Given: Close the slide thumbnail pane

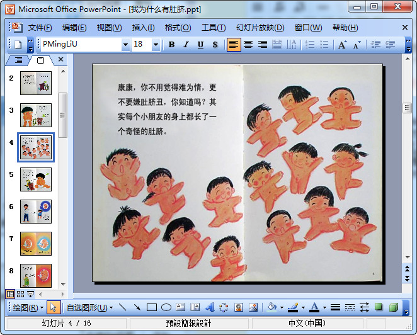Looking at the screenshot, I should 61,59.
